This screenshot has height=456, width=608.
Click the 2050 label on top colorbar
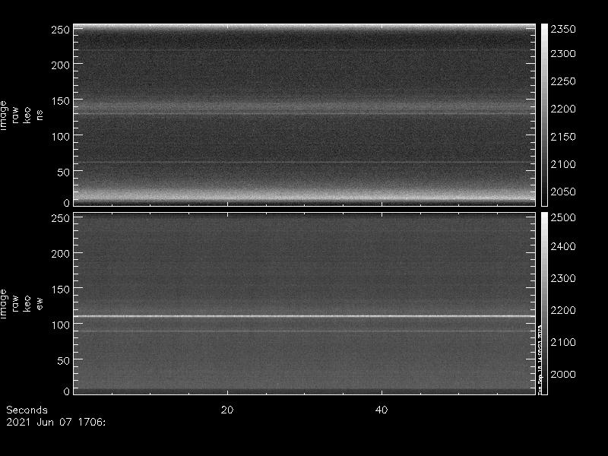563,192
